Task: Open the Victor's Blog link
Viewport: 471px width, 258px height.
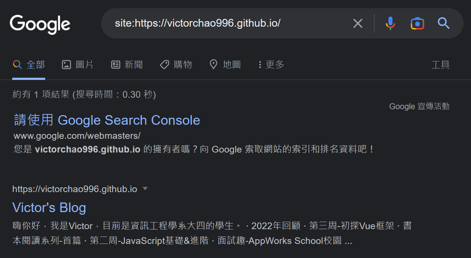Action: tap(49, 208)
